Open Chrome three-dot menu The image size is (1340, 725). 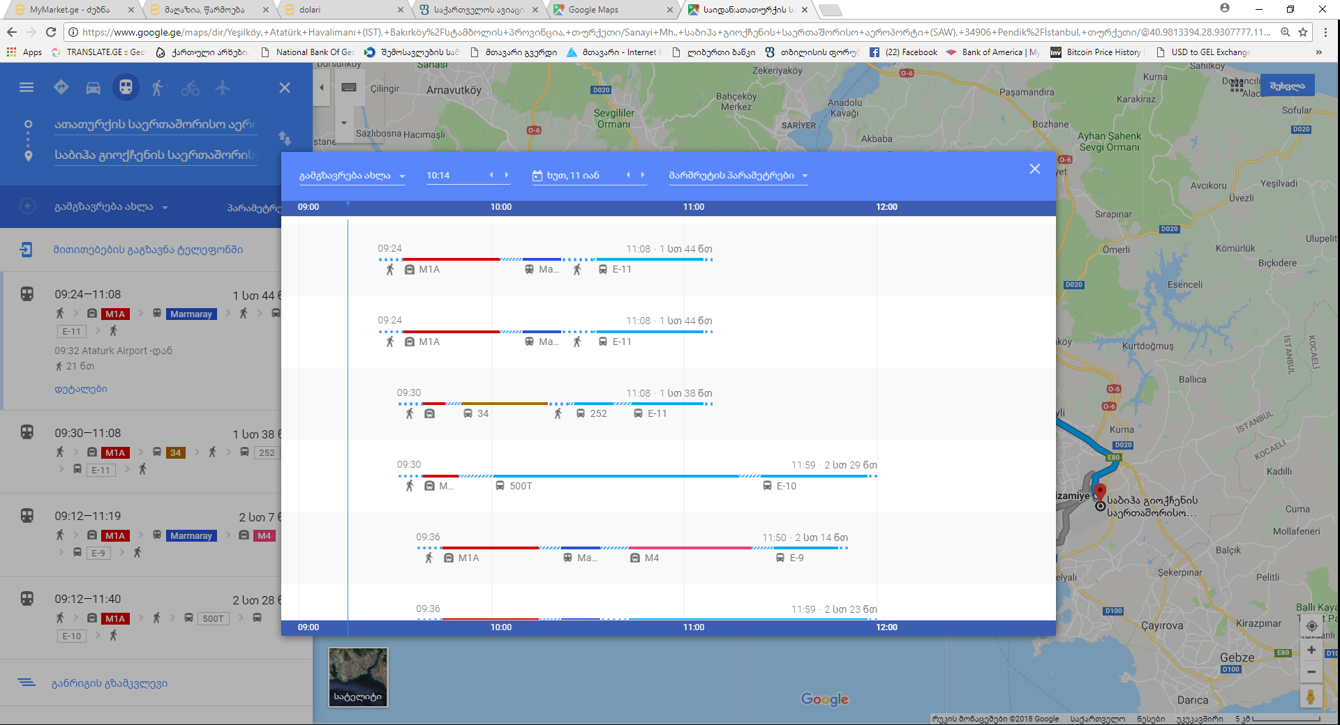(x=1325, y=32)
